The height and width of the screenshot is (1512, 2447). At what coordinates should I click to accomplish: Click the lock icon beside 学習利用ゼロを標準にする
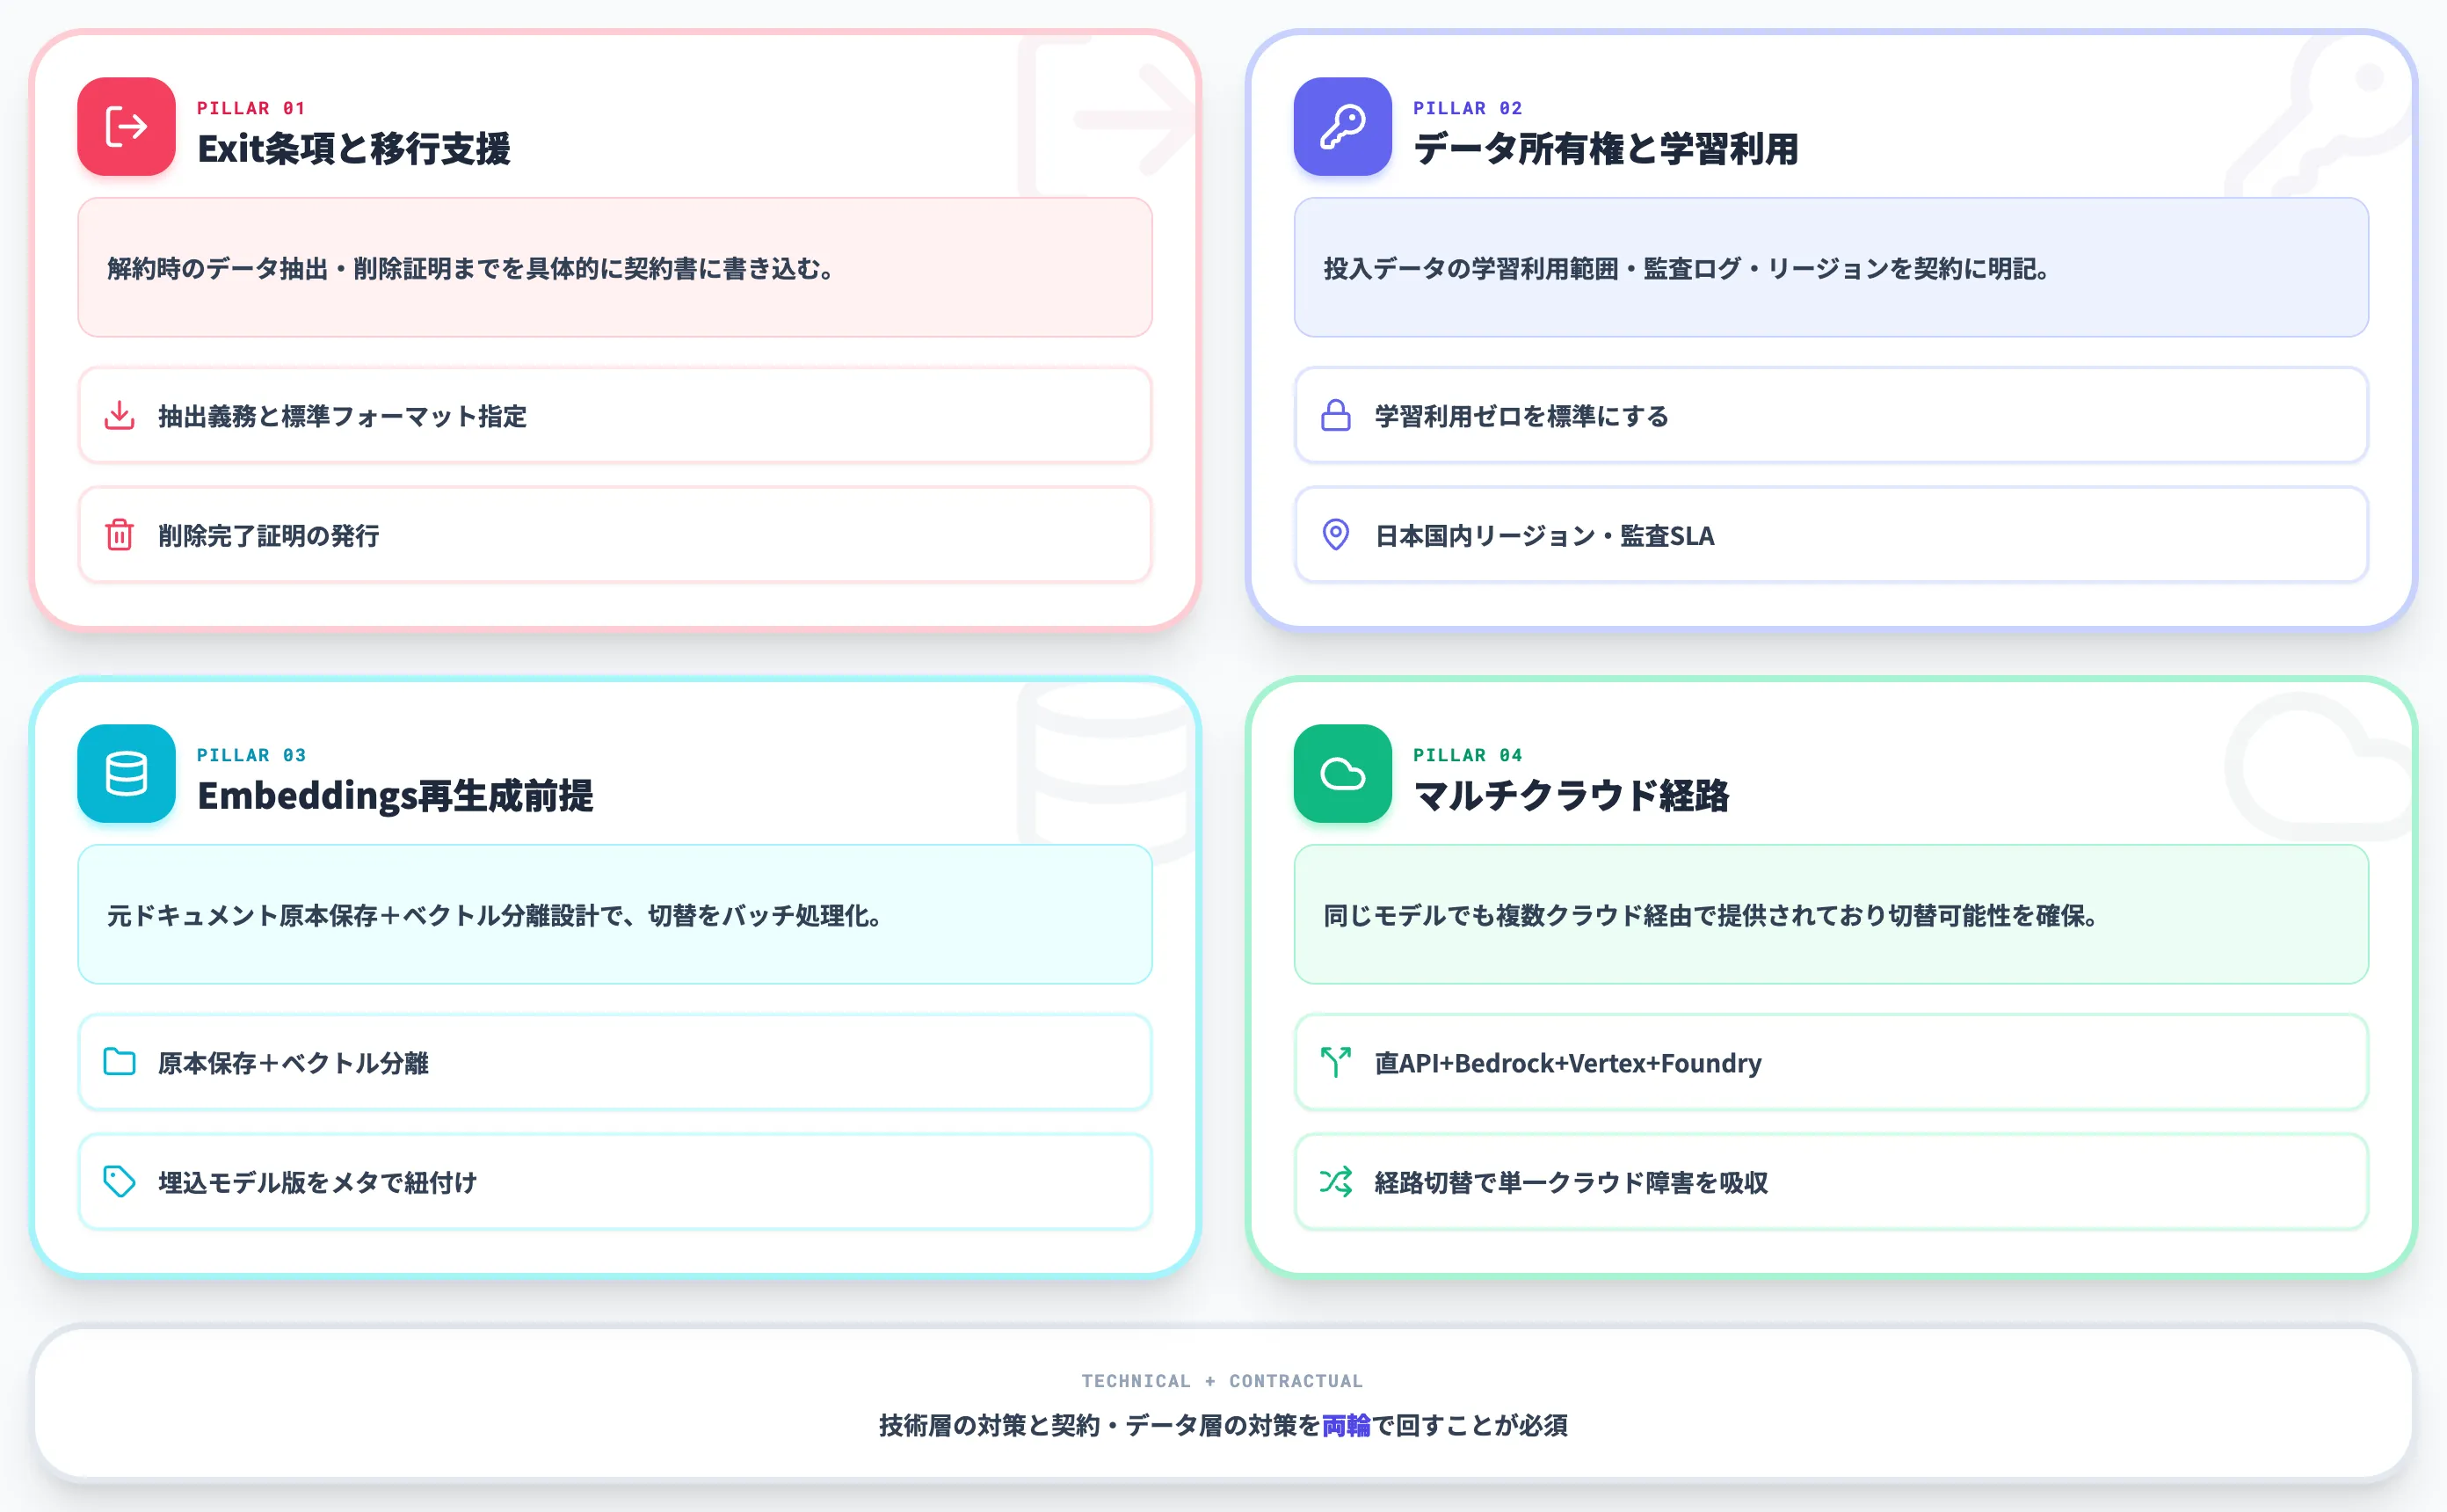[1335, 415]
